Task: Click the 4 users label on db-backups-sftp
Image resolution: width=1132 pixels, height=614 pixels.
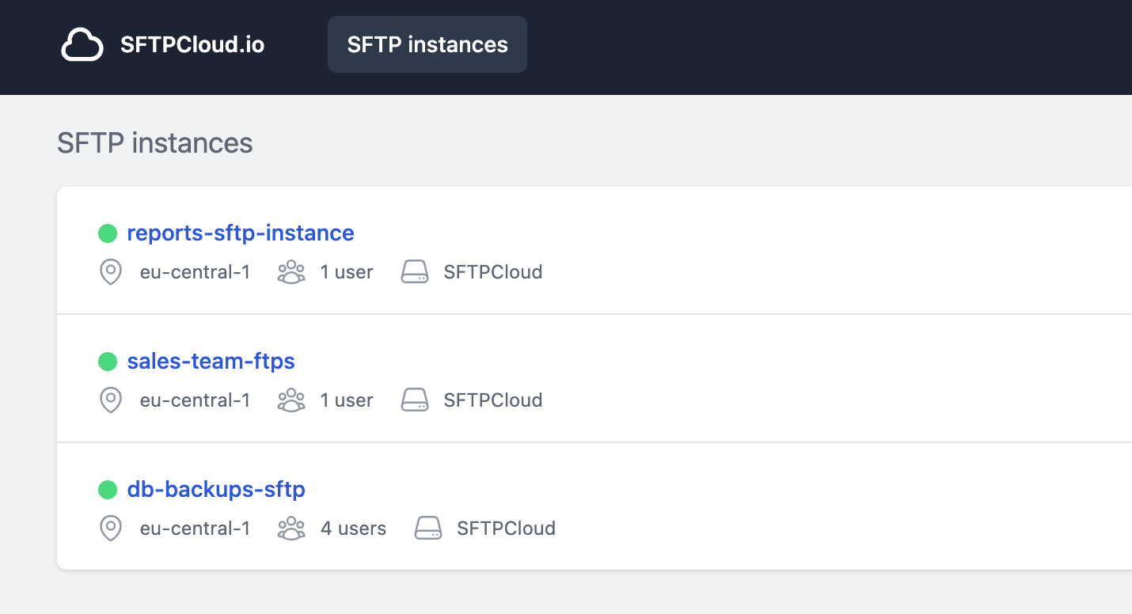Action: tap(353, 528)
